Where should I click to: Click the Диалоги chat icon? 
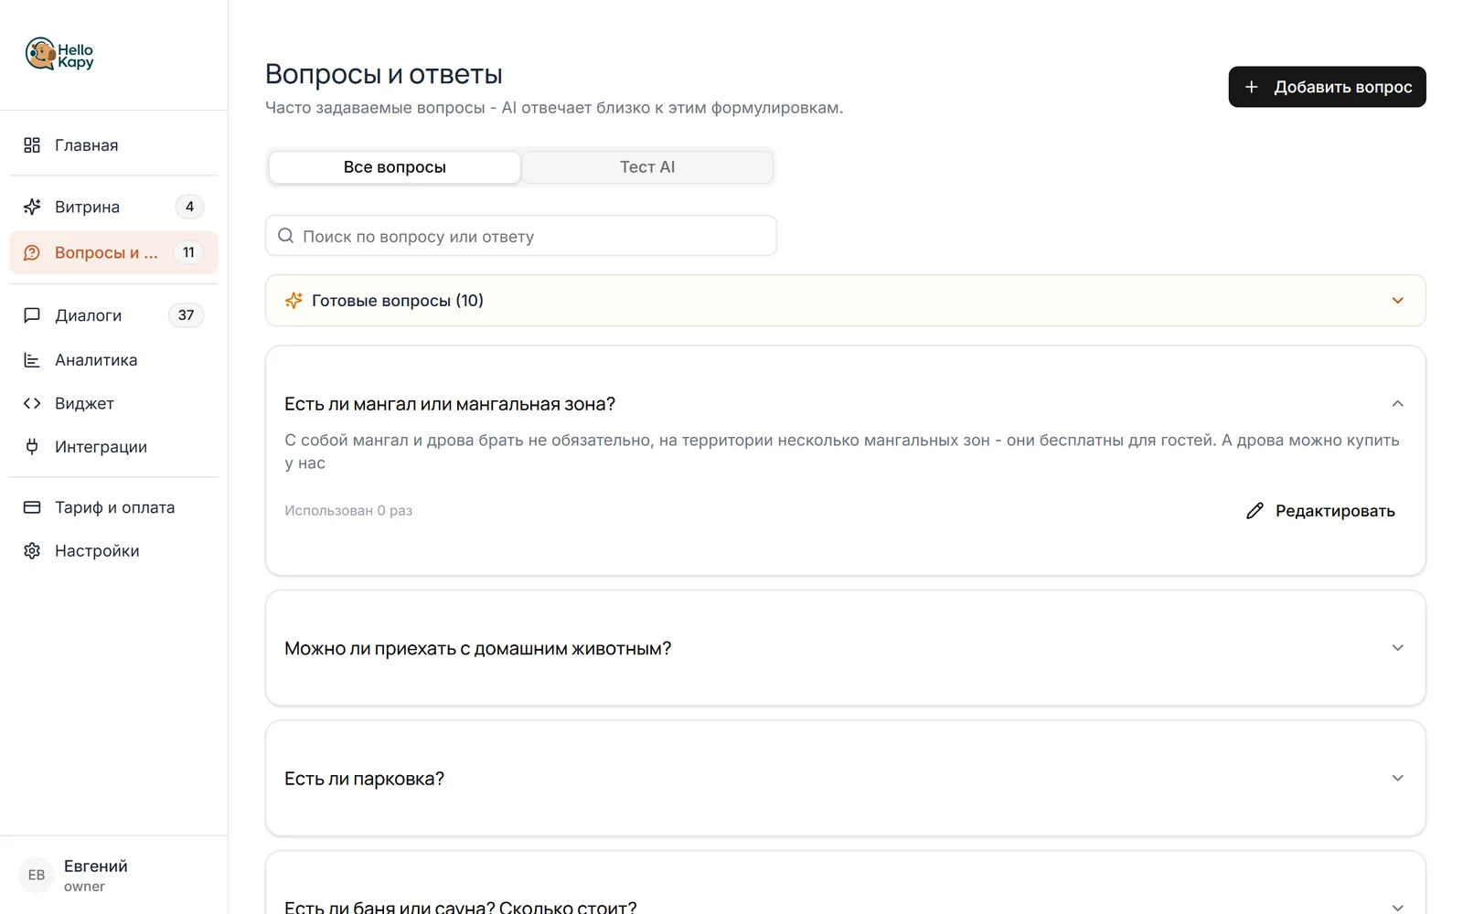point(32,315)
